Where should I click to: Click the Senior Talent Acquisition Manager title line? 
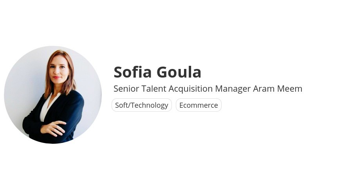click(208, 89)
